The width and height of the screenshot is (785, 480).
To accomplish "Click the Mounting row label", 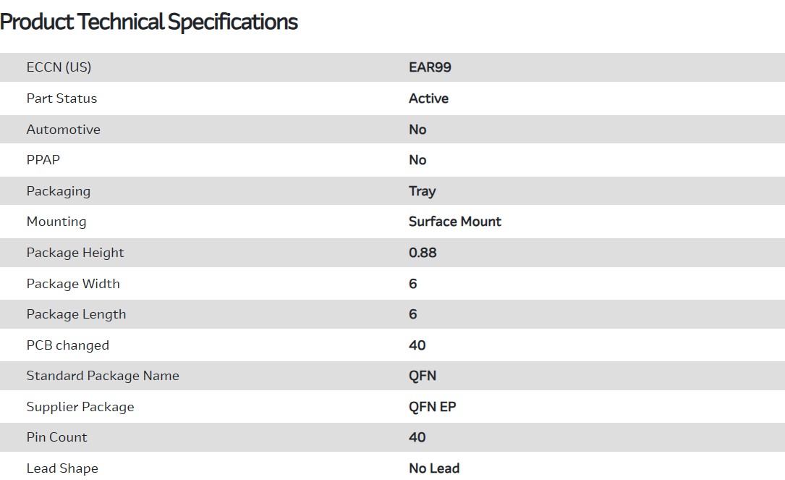I will click(x=56, y=222).
